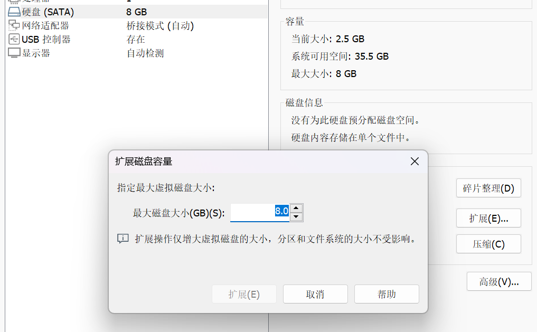The image size is (537, 332).
Task: Select 硬盘 (SATA) 8 GB row
Action: point(137,12)
